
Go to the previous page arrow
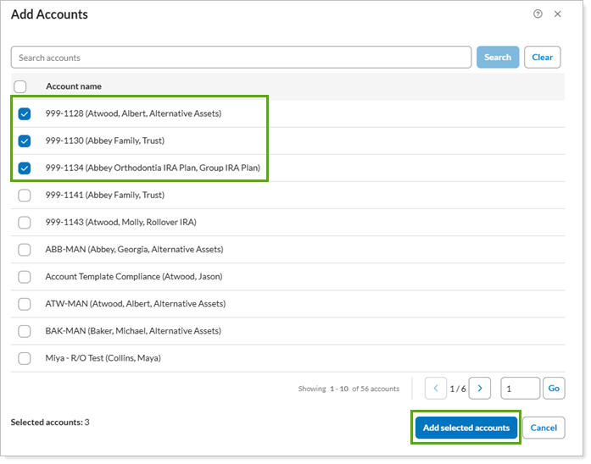coord(436,389)
